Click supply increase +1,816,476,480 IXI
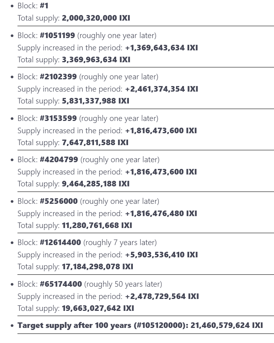274x343 pixels. point(161,213)
